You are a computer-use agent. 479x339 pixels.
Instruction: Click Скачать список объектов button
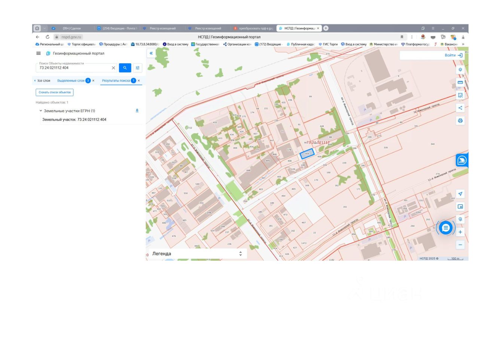point(55,92)
